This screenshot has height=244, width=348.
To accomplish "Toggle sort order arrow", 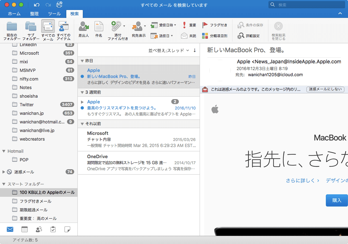I will [x=195, y=50].
